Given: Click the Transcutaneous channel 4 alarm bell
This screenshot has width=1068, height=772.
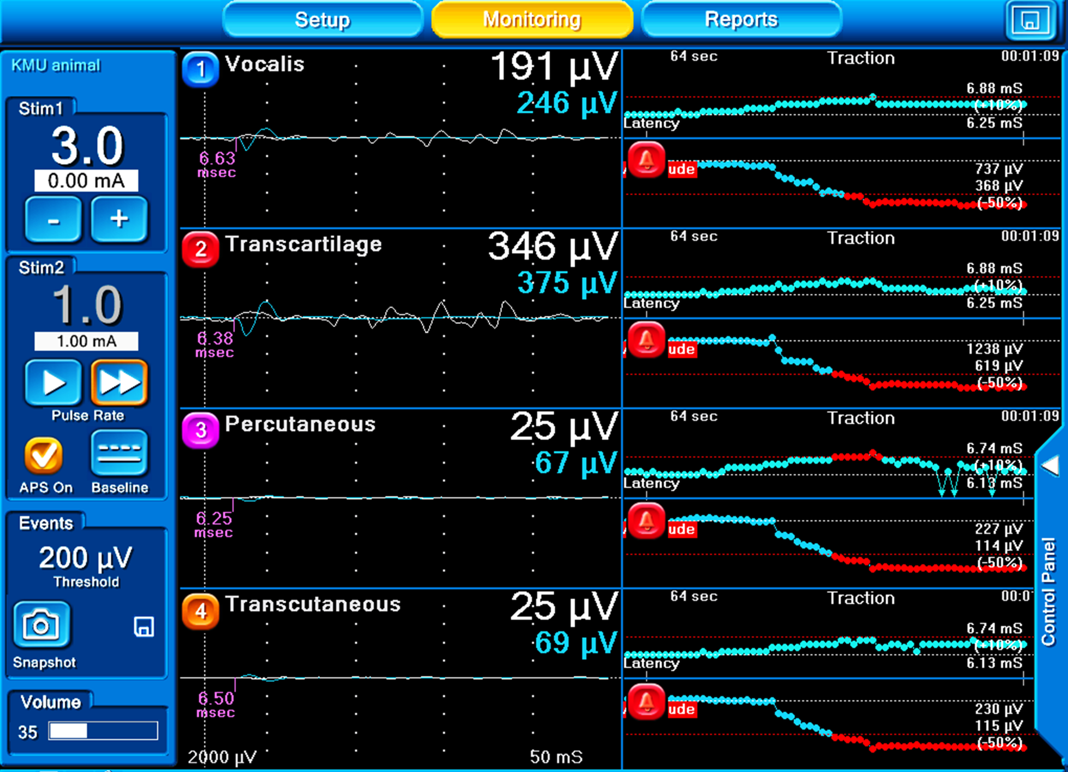Looking at the screenshot, I should click(x=646, y=701).
